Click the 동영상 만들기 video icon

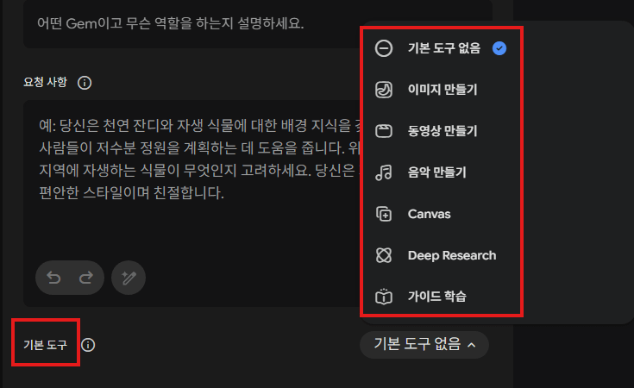tap(383, 131)
